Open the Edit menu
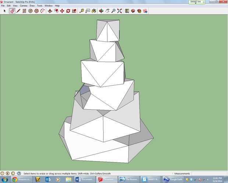This screenshot has height=183, width=228. pos(9,6)
